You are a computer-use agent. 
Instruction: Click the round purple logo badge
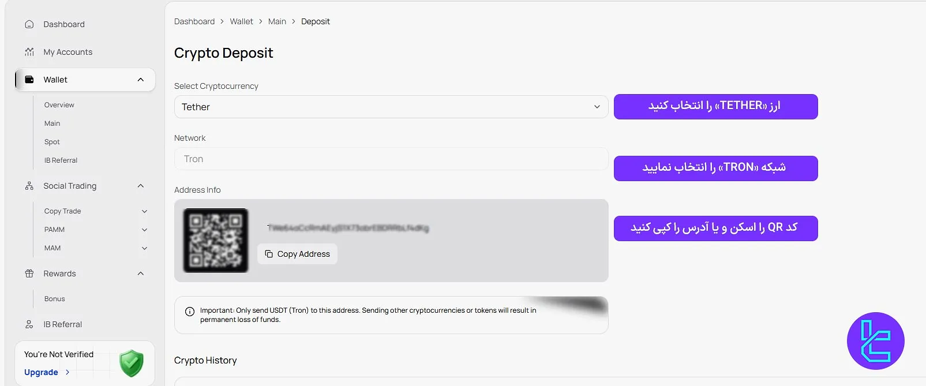click(x=875, y=341)
